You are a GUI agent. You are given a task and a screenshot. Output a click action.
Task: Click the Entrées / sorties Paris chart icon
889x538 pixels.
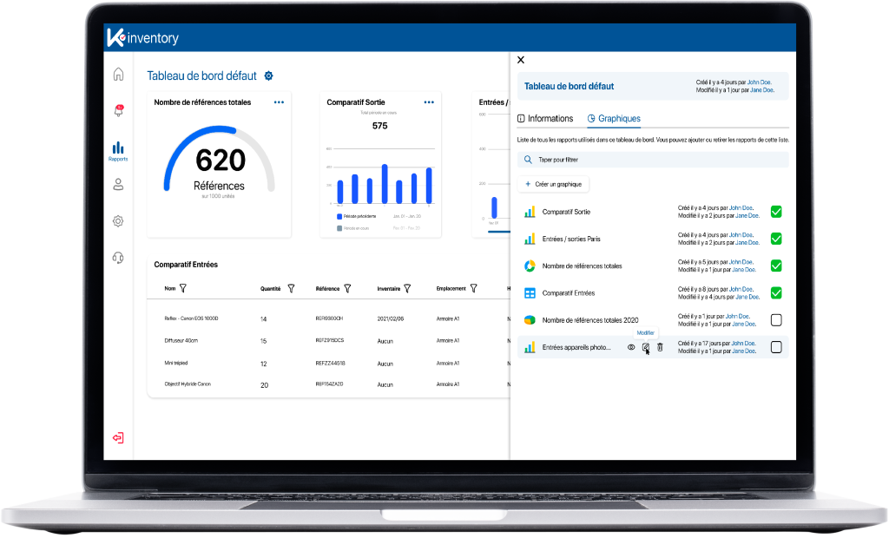(x=530, y=239)
